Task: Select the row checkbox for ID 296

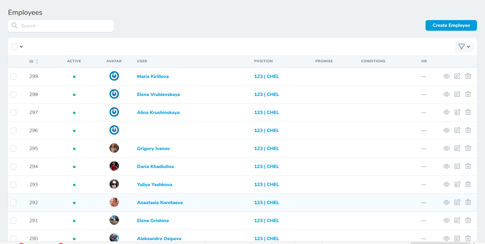Action: 13,131
